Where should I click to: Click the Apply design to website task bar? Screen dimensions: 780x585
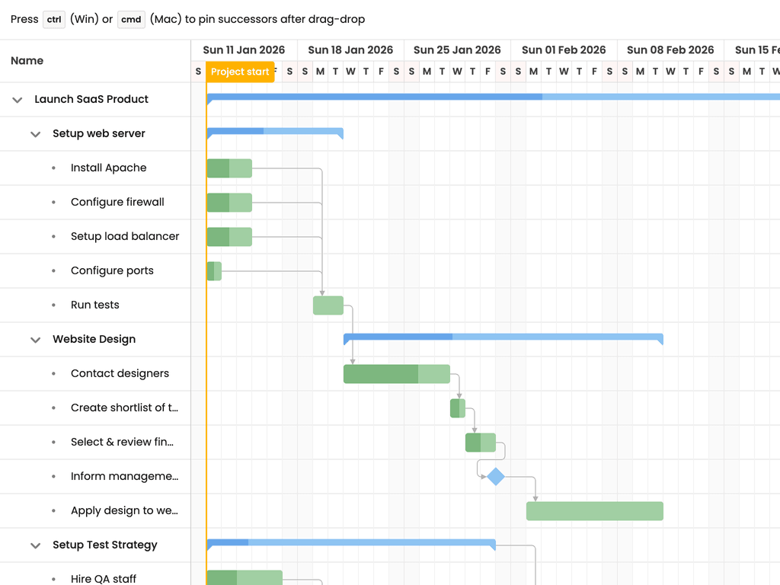point(595,511)
